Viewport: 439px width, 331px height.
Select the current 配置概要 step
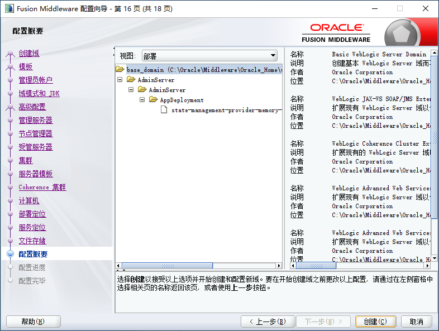[33, 254]
